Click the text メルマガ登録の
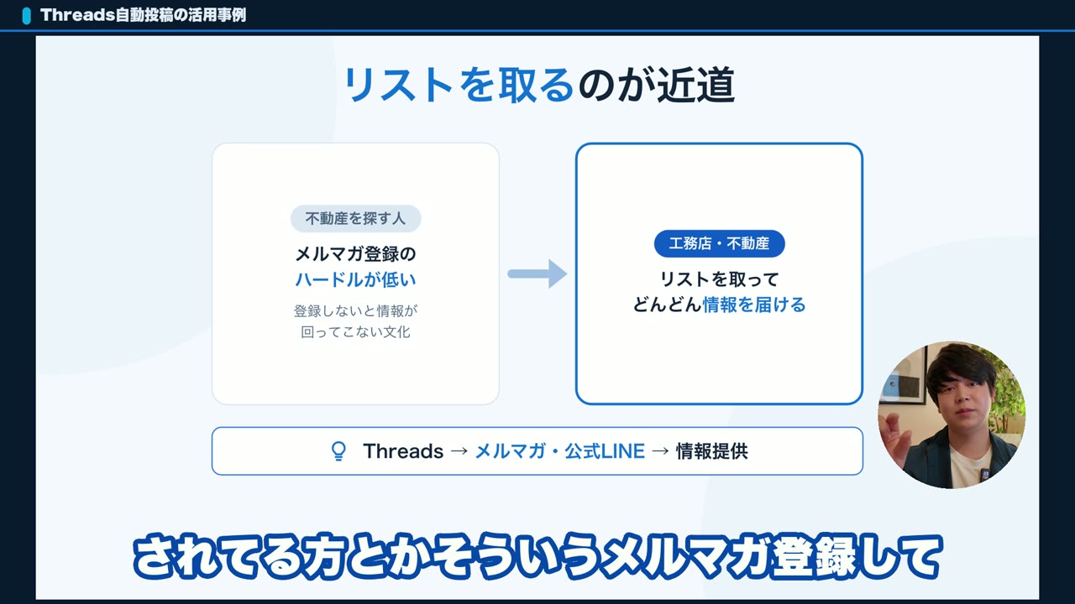This screenshot has height=604, width=1075. coord(355,254)
